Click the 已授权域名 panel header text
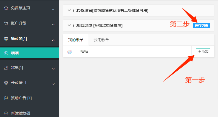 111,10
